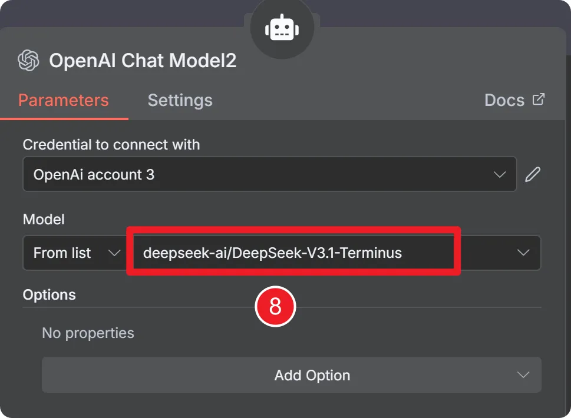Click the No properties text
Image resolution: width=571 pixels, height=418 pixels.
[x=88, y=333]
